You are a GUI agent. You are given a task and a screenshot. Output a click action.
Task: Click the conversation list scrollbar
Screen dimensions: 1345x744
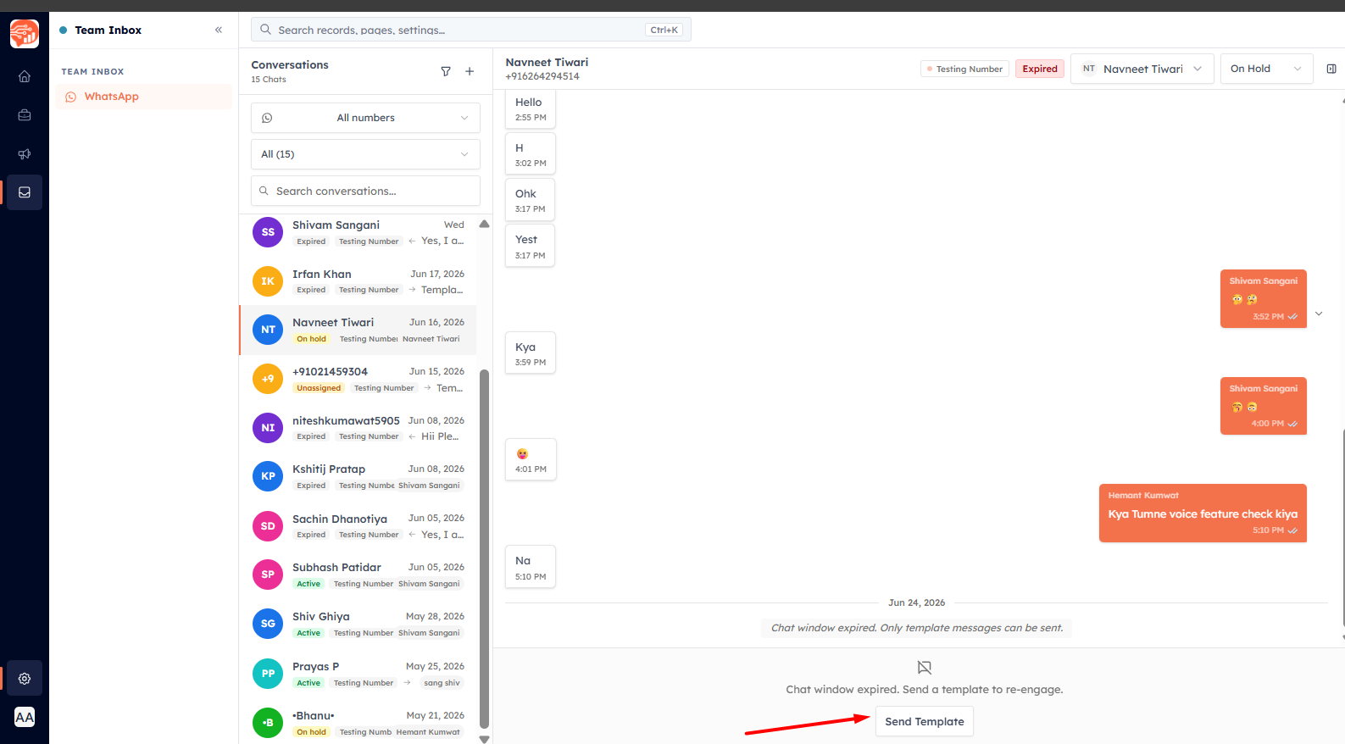tap(485, 548)
